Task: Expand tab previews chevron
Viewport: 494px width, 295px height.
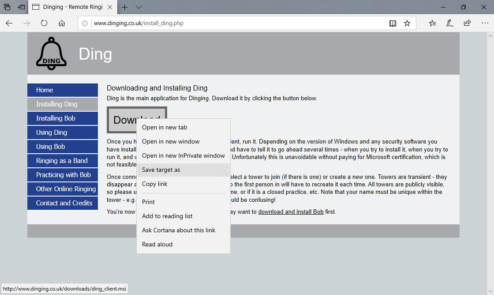Action: point(138,7)
